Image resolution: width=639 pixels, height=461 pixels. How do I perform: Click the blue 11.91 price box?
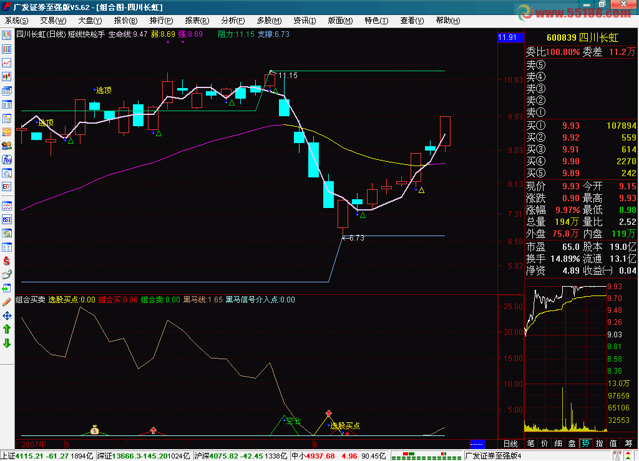[x=510, y=37]
